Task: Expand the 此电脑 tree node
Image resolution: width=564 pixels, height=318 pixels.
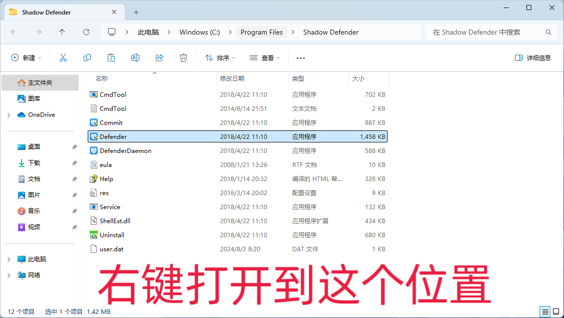Action: (x=9, y=259)
